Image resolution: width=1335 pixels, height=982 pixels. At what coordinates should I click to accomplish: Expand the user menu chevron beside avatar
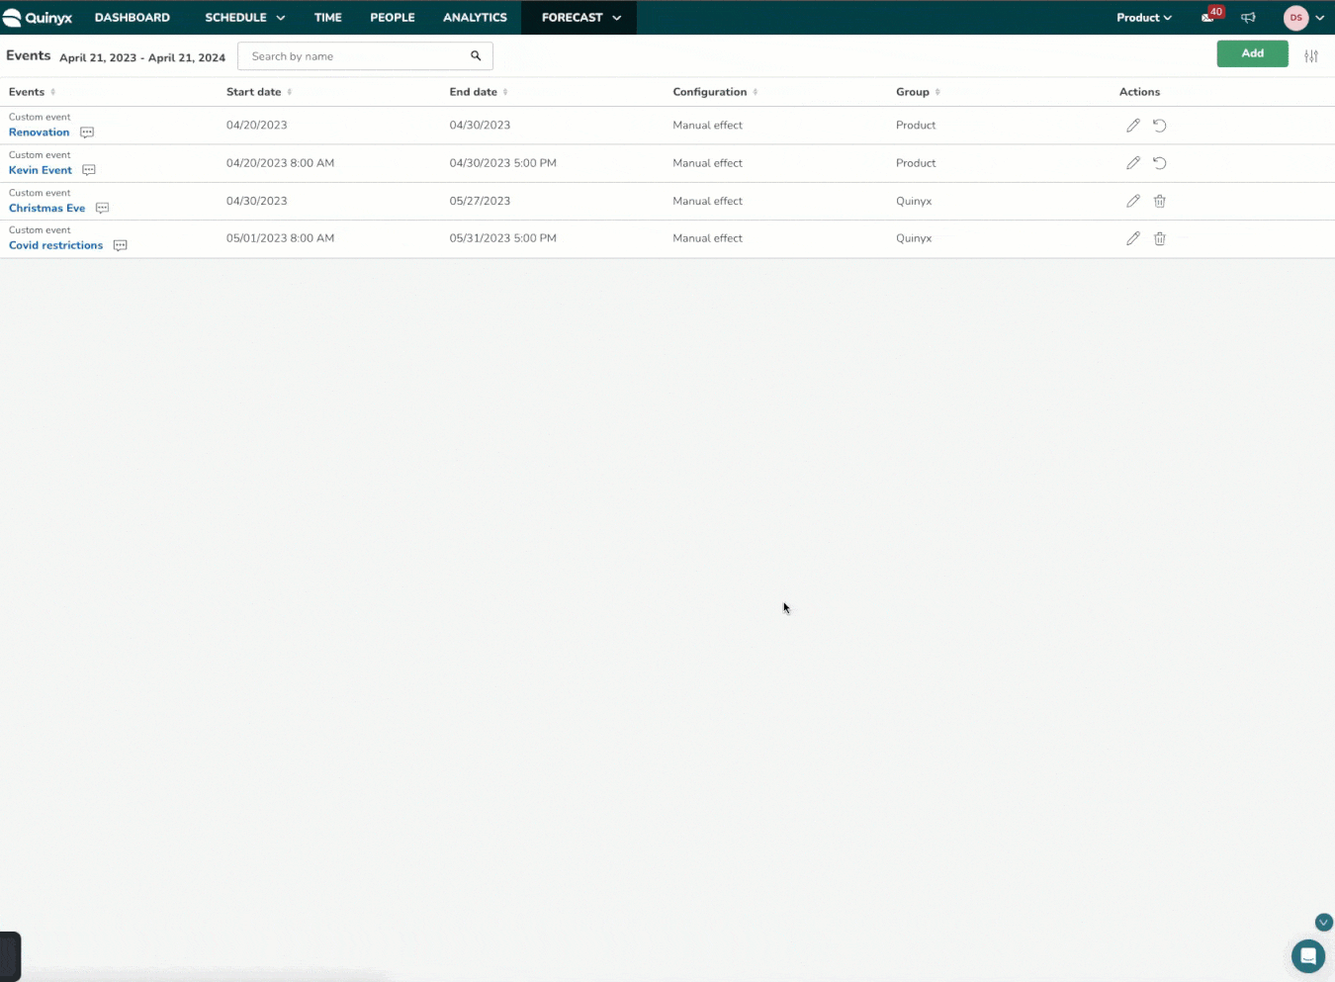1320,18
